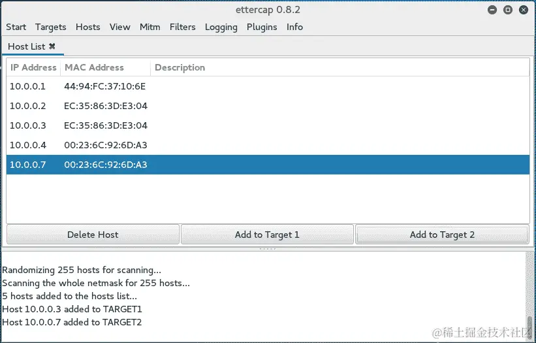This screenshot has width=536, height=343.
Task: Click log line 'Randomizing 255 hosts for scanning...'
Action: click(82, 270)
